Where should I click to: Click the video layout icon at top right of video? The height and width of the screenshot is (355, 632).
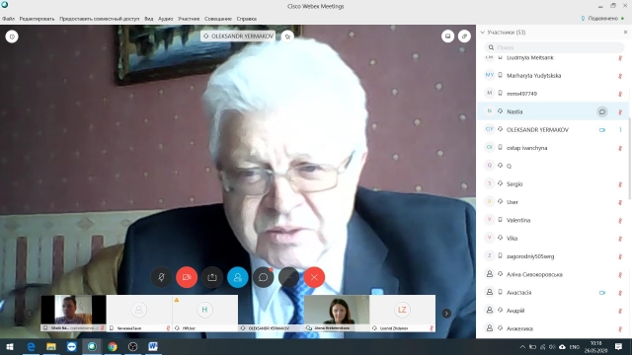click(x=447, y=36)
